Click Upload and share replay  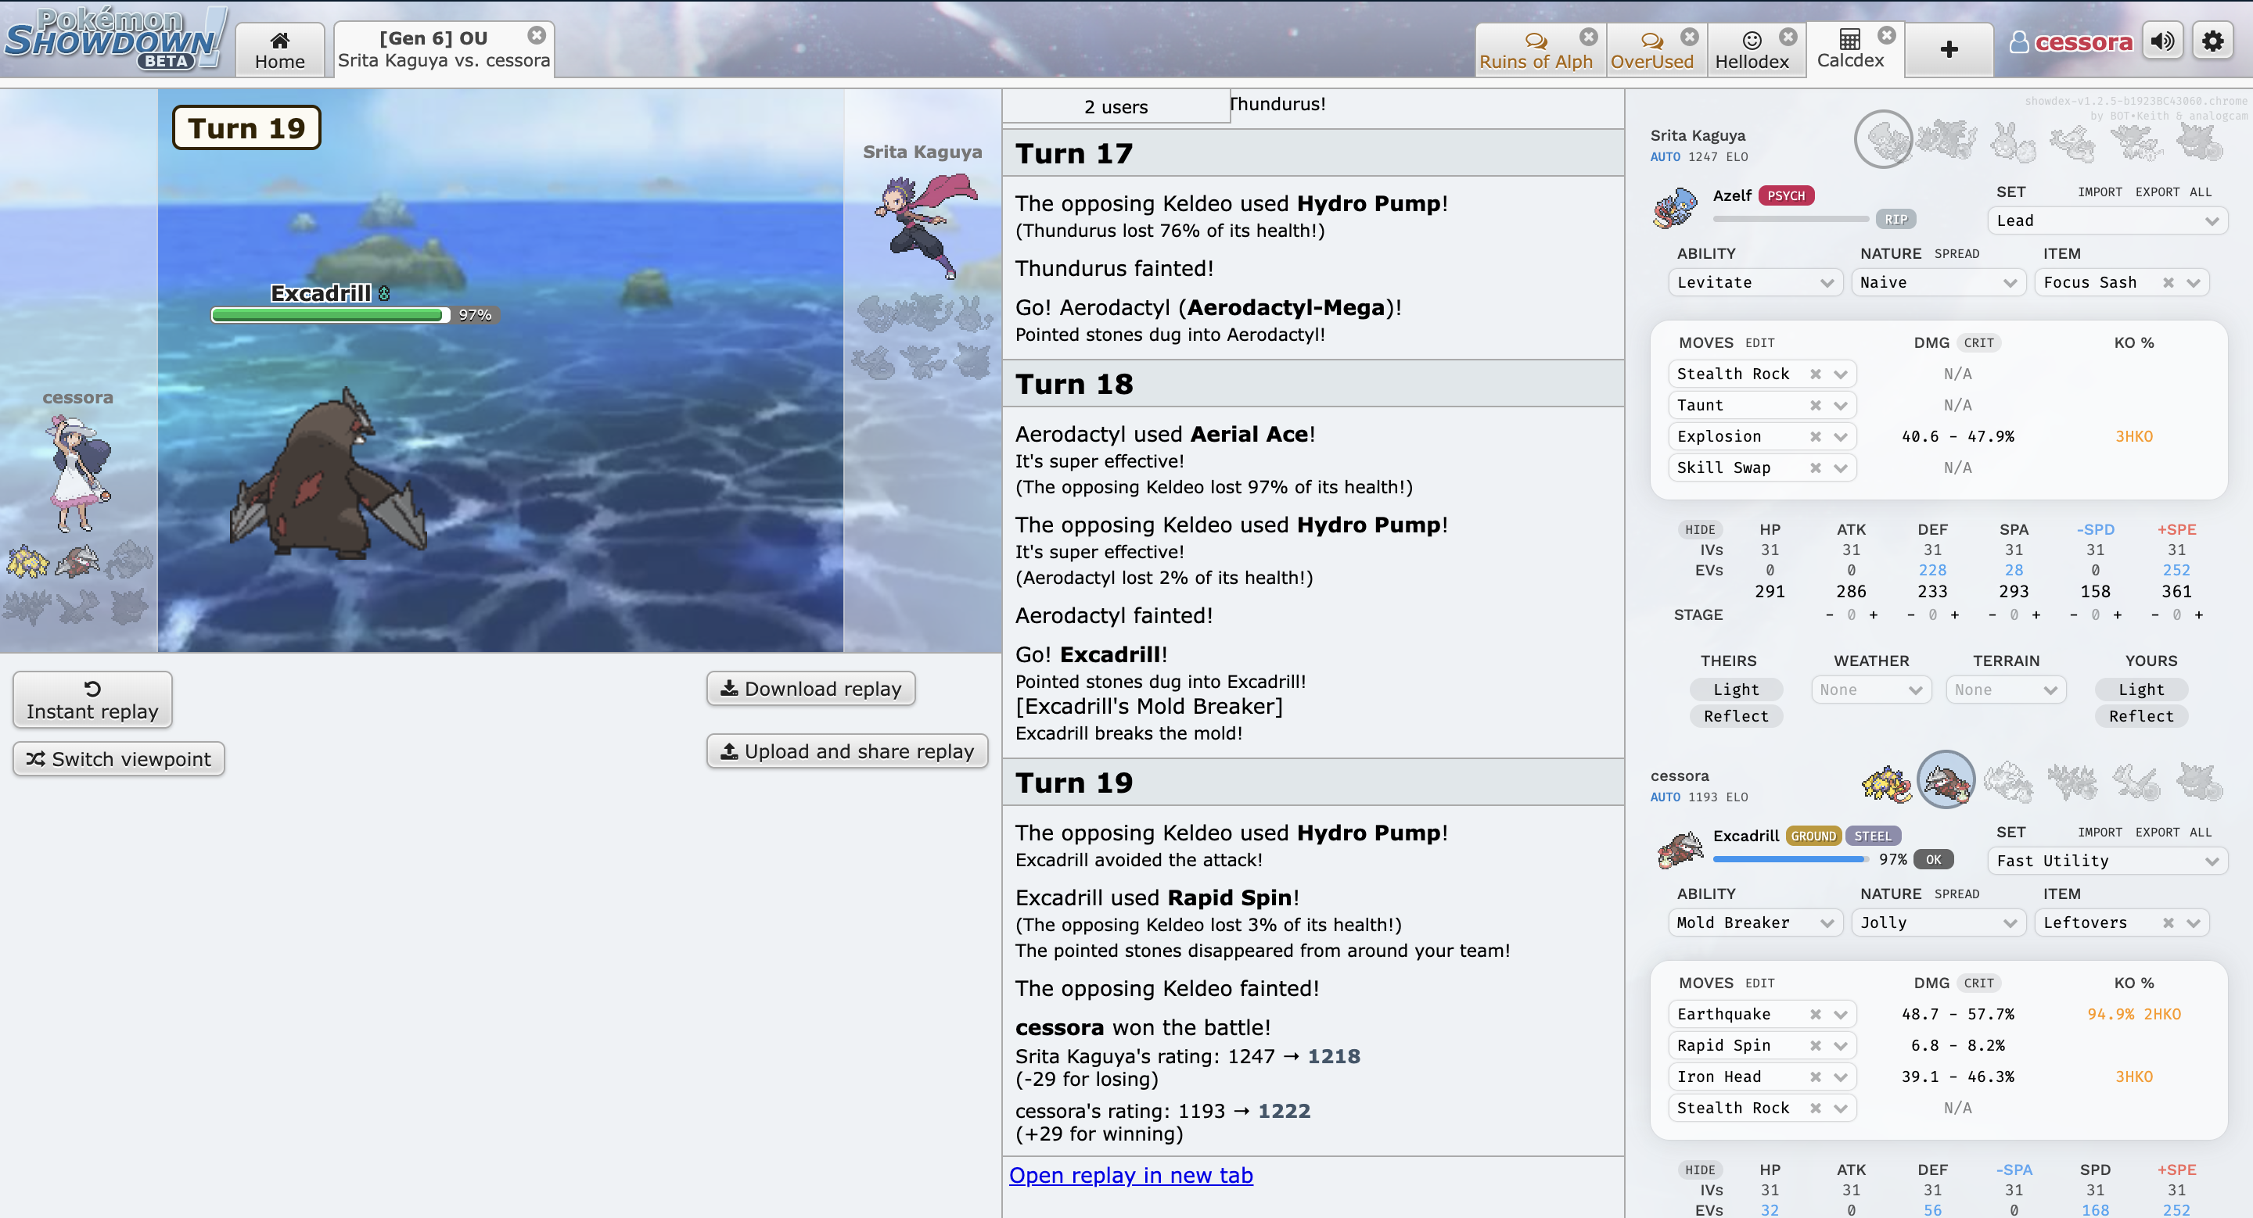846,751
